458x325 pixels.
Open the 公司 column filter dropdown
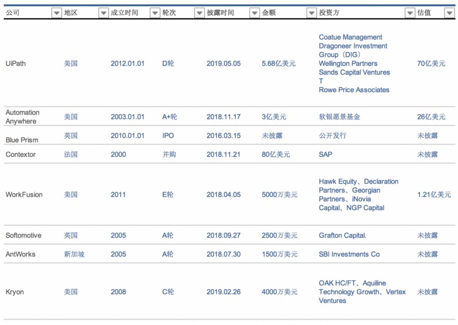pos(57,13)
